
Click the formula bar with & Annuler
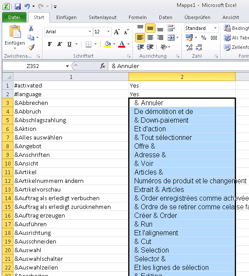pos(178,66)
